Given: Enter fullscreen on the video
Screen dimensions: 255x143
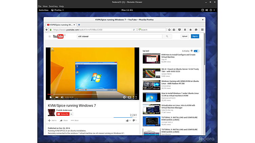Looking at the screenshot, I should pos(135,97).
